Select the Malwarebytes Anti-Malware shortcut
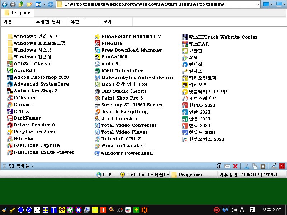Viewport: 287px width, 215px height. coord(134,77)
